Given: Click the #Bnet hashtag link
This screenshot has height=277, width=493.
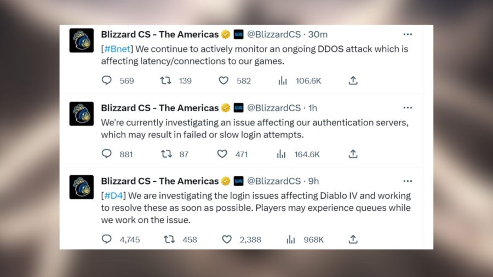Looking at the screenshot, I should pos(116,48).
